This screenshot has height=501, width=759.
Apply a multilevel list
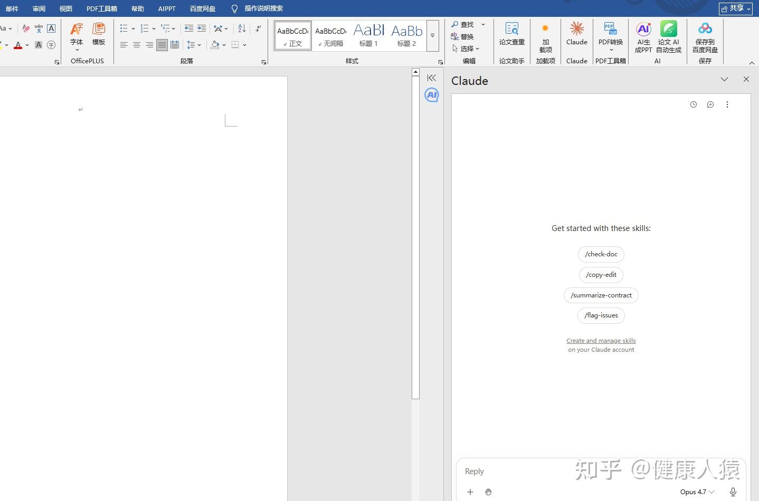pyautogui.click(x=165, y=28)
